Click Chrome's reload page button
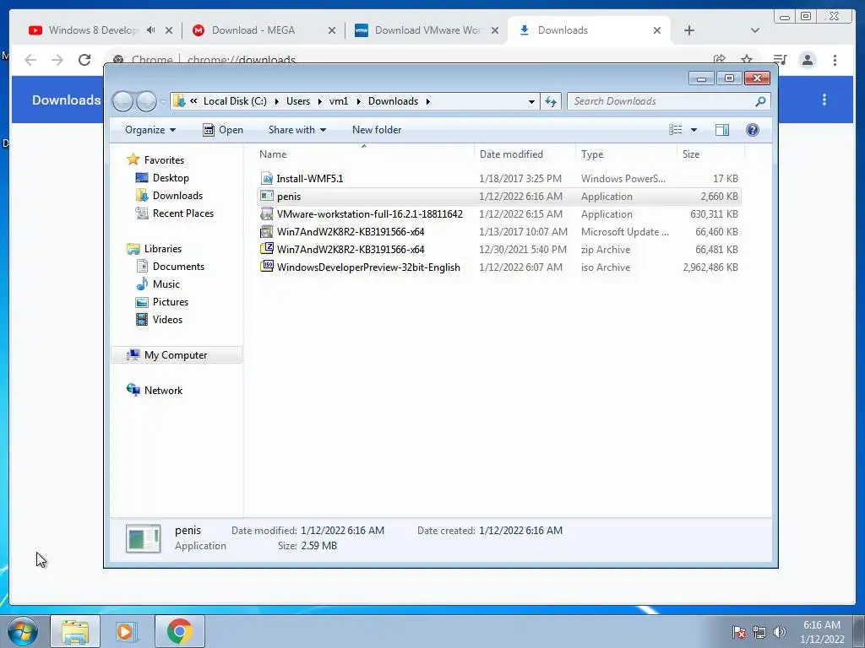This screenshot has height=648, width=865. coord(84,60)
